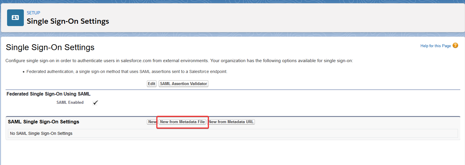
Task: Select New from Metadata File
Action: (x=182, y=122)
